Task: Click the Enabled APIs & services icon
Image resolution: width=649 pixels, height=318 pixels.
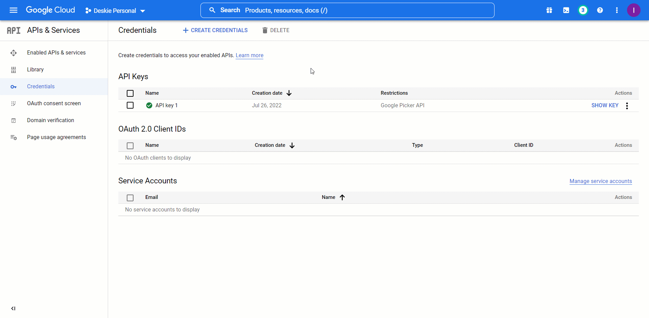Action: [14, 53]
